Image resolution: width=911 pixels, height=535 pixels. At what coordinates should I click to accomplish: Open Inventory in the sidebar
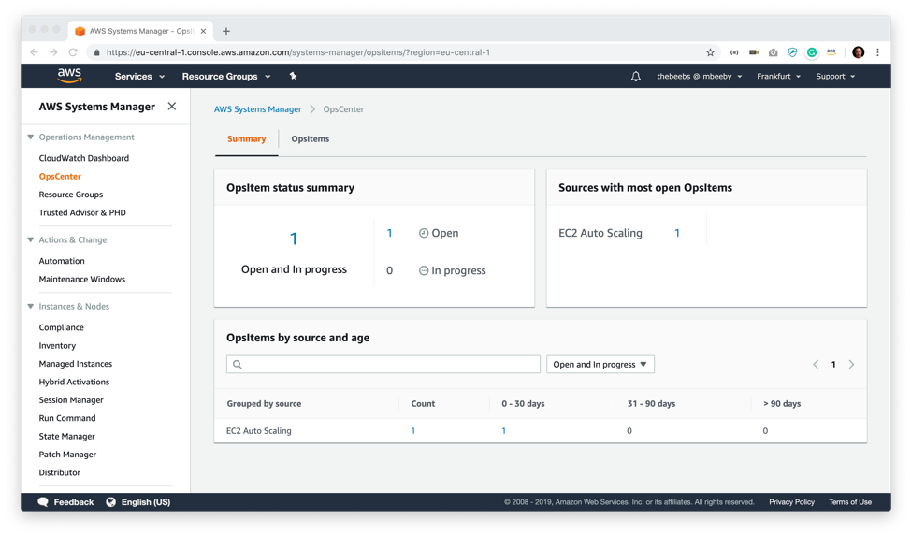(x=57, y=346)
